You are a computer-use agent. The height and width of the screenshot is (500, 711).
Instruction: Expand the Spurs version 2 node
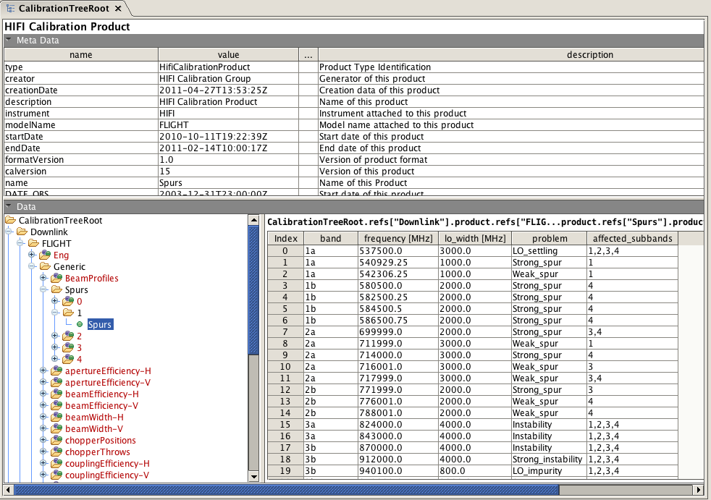[x=55, y=336]
